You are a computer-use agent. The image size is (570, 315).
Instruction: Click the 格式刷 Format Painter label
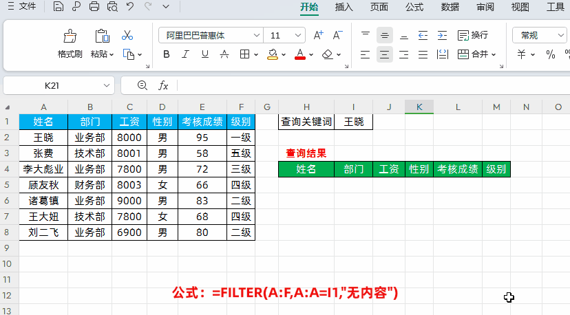pos(70,54)
